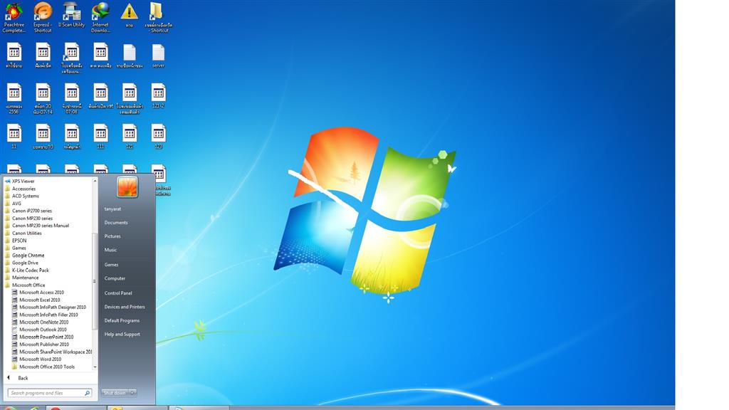
Task: Expand the AVG program folder
Action: [16, 204]
